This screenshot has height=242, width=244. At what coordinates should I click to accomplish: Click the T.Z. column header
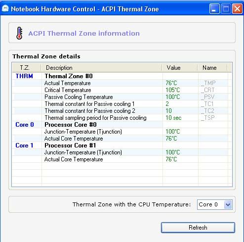[x=26, y=68]
